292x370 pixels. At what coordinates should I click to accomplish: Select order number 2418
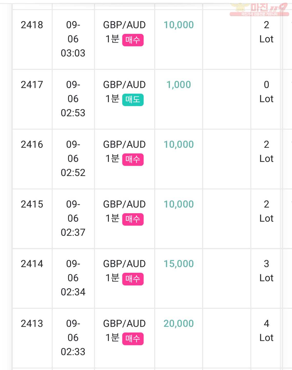(x=32, y=25)
